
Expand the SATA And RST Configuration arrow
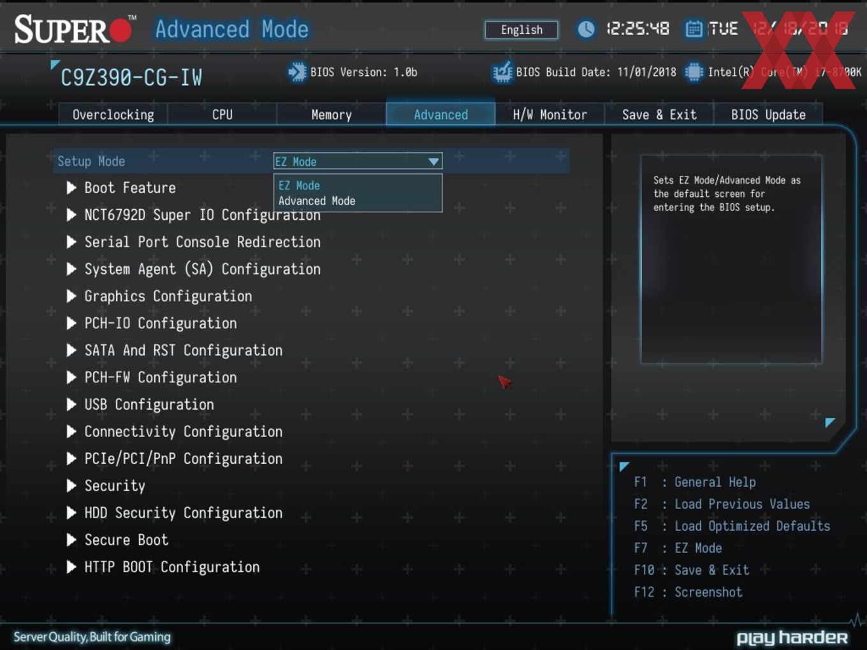pos(71,350)
